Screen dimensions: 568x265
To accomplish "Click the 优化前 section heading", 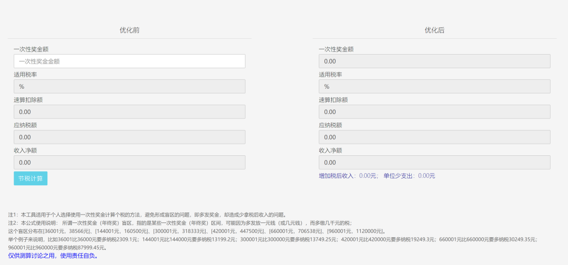I will (x=129, y=30).
